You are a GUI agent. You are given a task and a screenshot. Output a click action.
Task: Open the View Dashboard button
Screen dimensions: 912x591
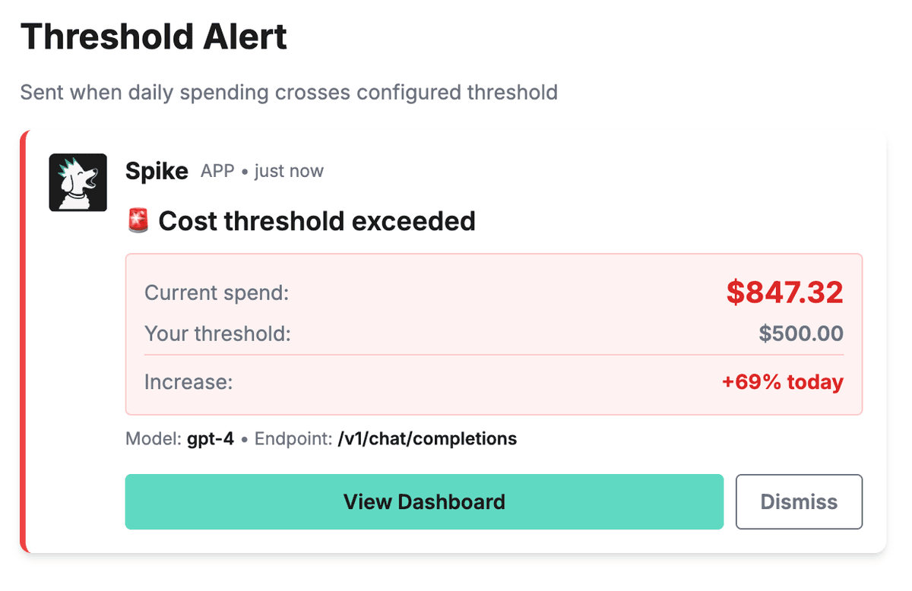[x=424, y=501]
